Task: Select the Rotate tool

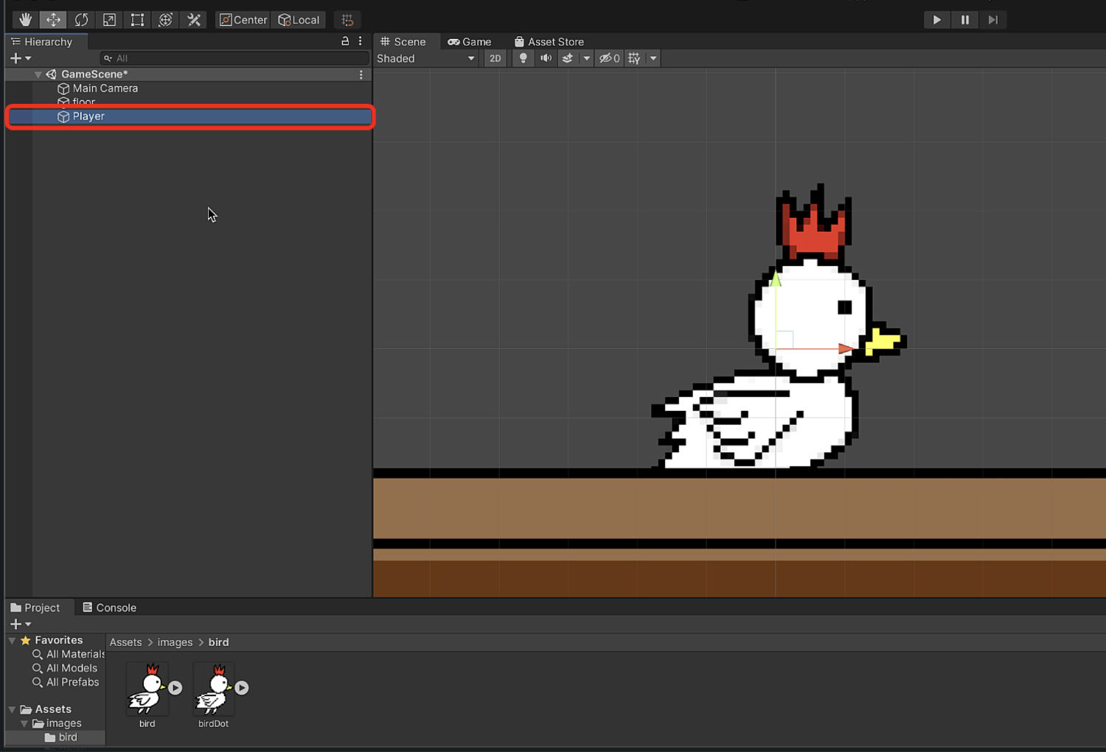Action: click(81, 20)
